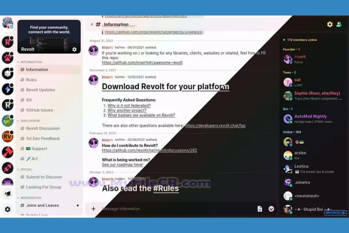Click the Devtools badge

[335, 213]
